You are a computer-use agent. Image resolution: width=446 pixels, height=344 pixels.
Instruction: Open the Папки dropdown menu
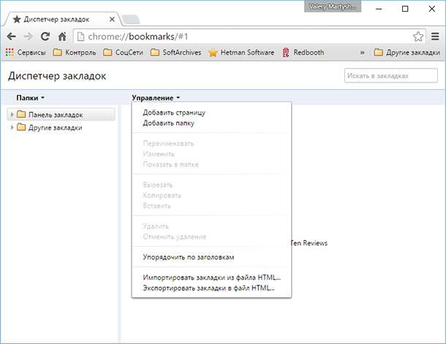30,98
